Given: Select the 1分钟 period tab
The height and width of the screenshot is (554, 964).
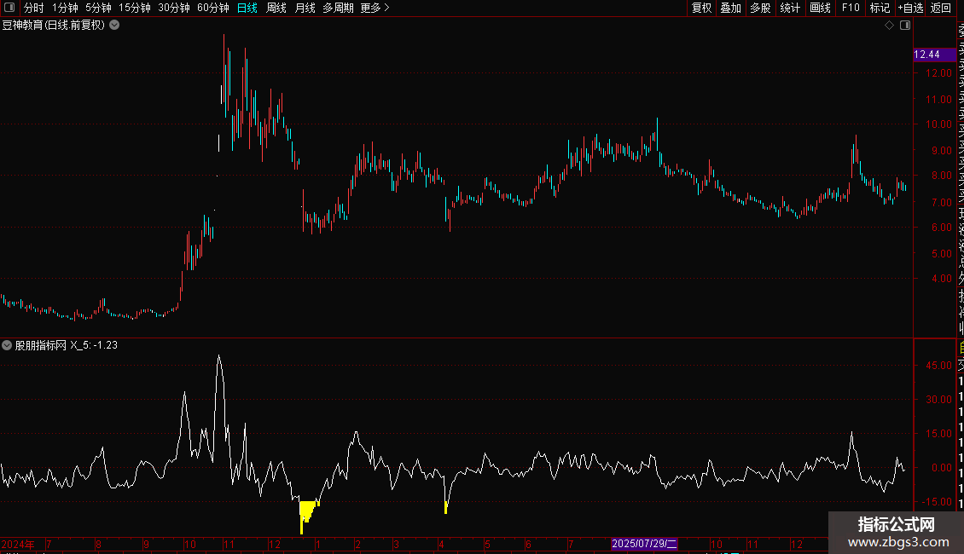Looking at the screenshot, I should click(65, 8).
